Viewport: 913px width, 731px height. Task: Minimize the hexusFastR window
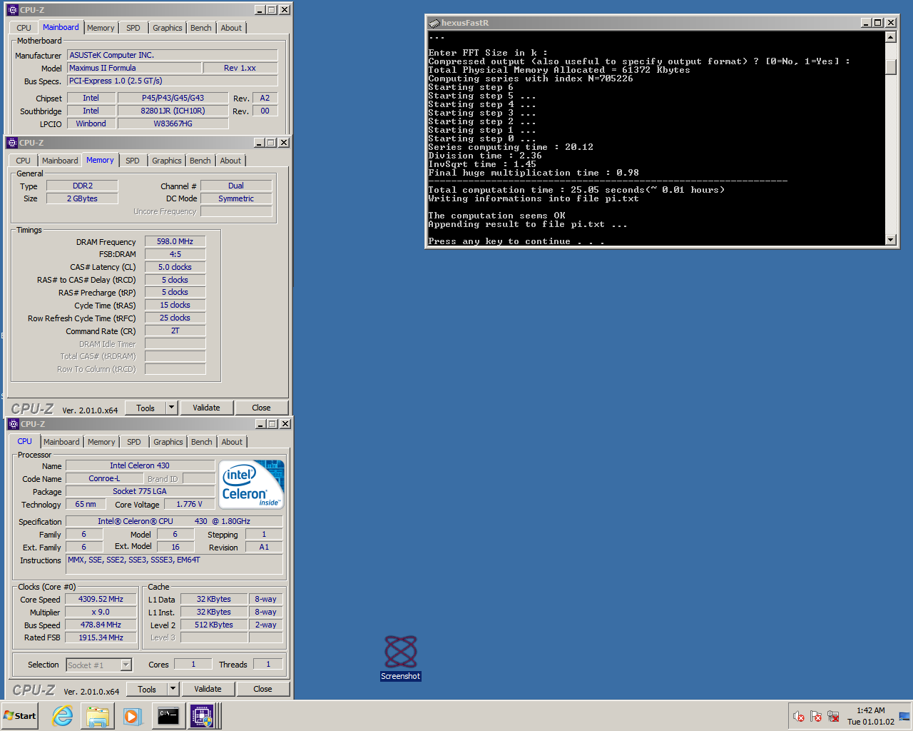tap(866, 23)
